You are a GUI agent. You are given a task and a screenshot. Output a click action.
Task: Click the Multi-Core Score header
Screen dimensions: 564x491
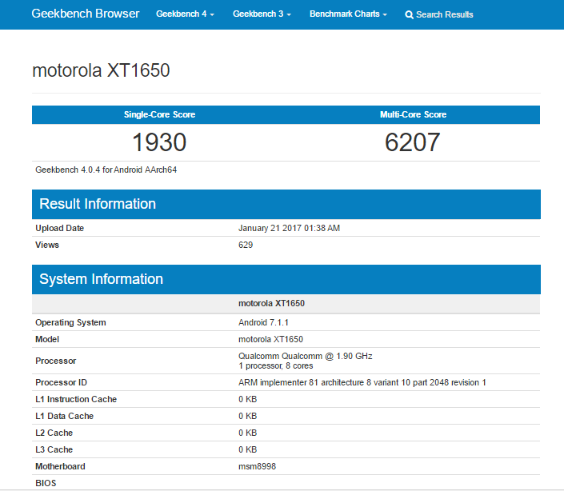click(413, 114)
